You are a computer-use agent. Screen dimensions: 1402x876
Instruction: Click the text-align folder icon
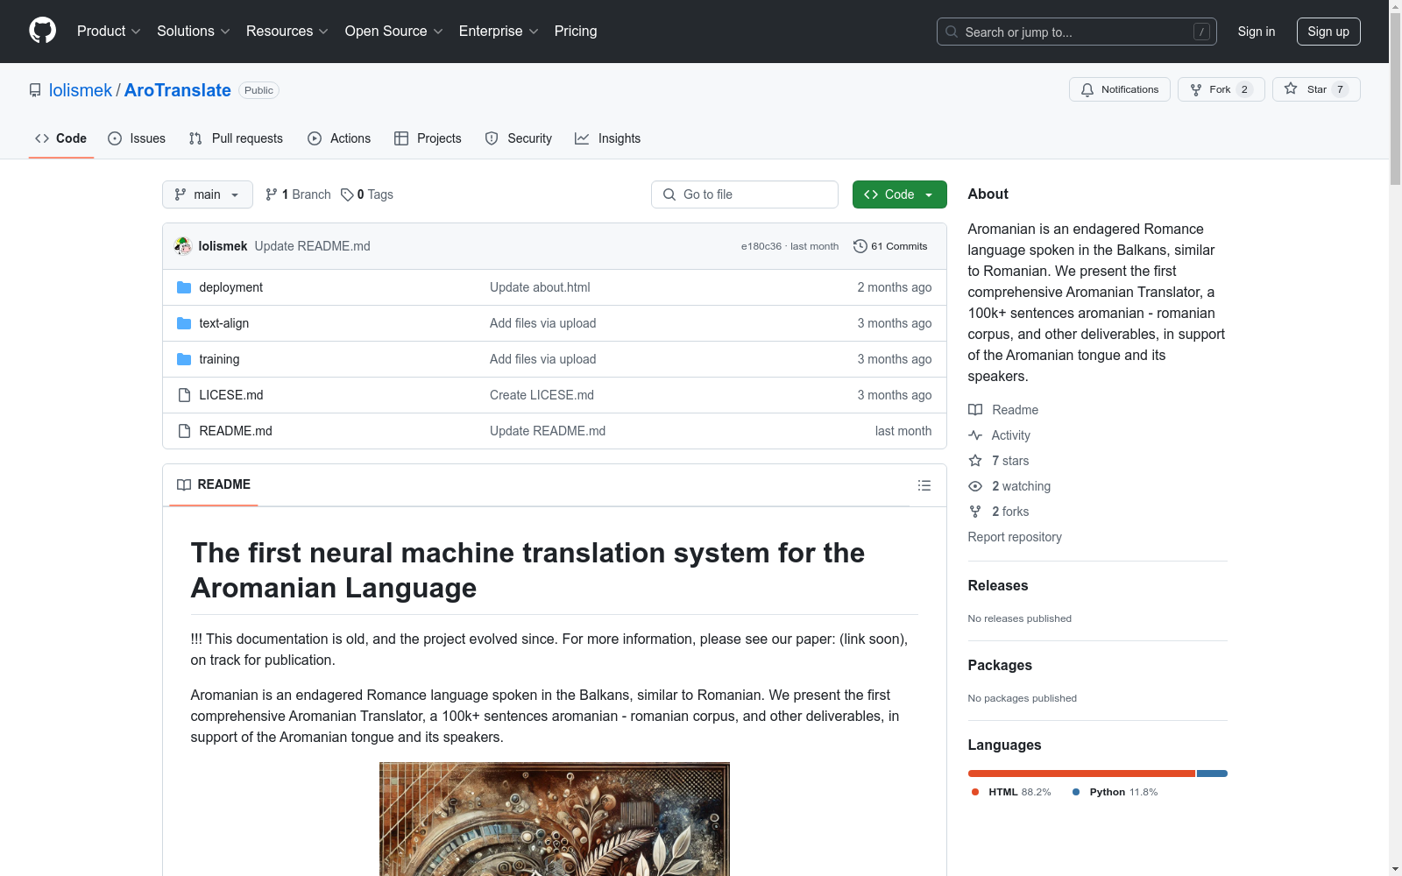(x=184, y=323)
